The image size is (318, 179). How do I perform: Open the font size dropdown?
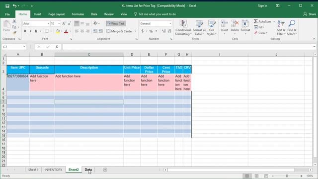(59, 23)
